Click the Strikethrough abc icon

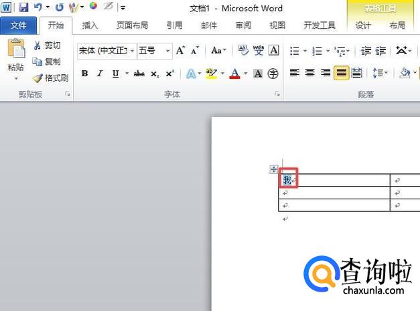point(139,74)
